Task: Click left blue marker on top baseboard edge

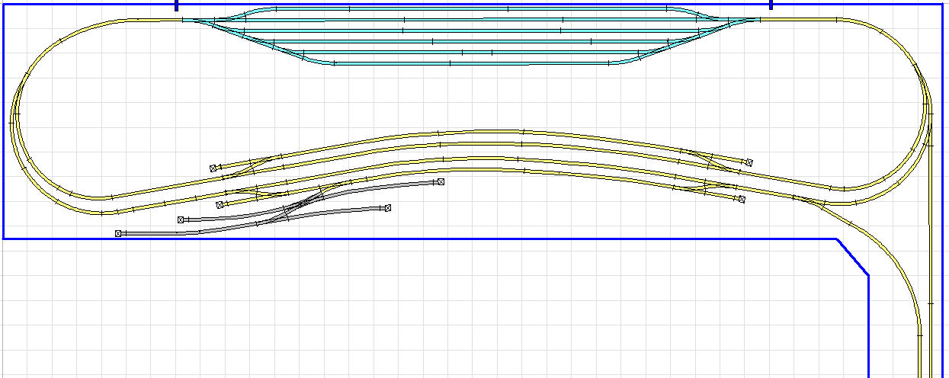Action: tap(177, 5)
